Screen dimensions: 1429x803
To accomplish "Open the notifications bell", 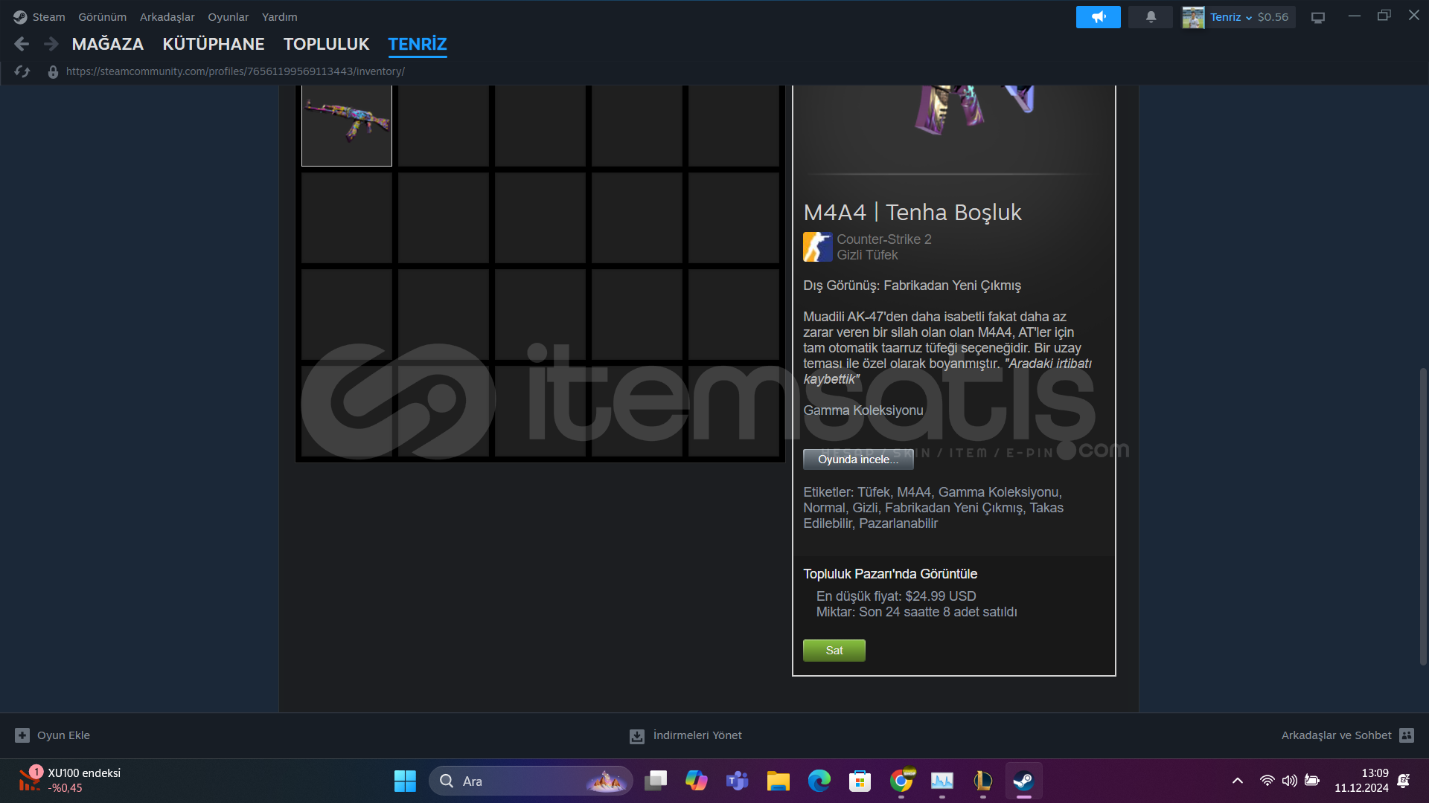I will [x=1151, y=16].
